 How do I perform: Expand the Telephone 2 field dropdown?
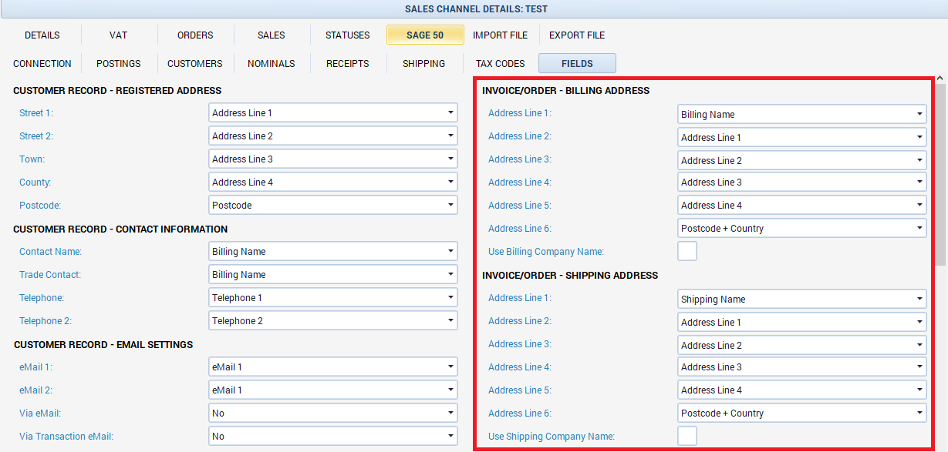point(333,321)
